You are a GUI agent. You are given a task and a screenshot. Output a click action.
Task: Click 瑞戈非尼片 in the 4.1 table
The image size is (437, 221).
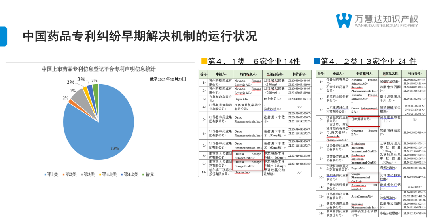point(272,99)
